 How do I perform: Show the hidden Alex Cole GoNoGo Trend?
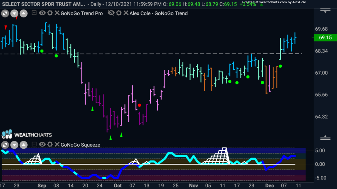point(111,13)
